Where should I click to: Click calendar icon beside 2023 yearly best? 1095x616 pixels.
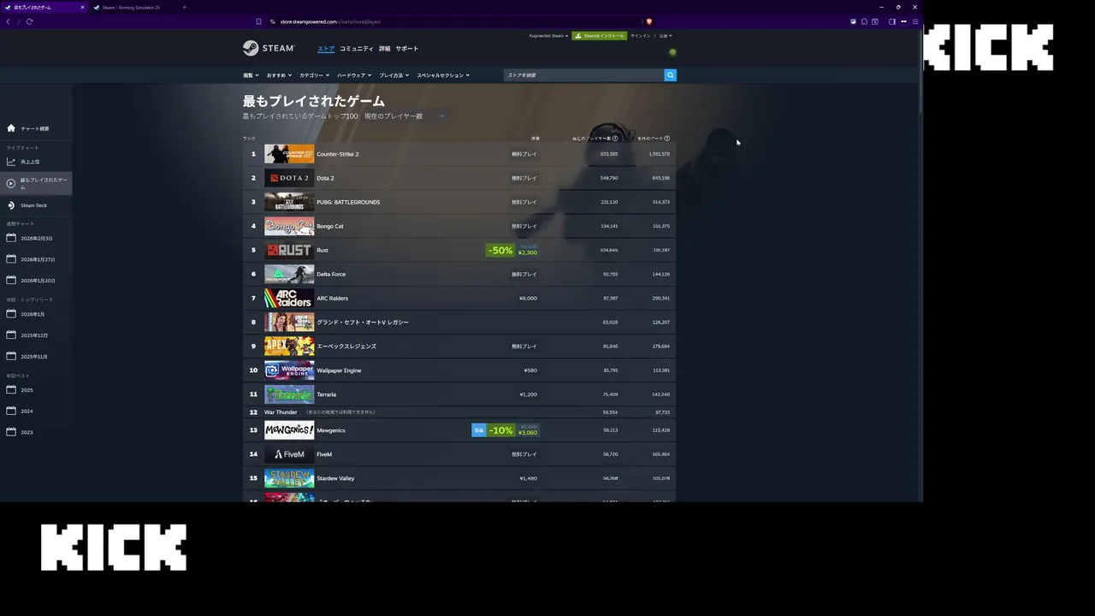(x=11, y=431)
